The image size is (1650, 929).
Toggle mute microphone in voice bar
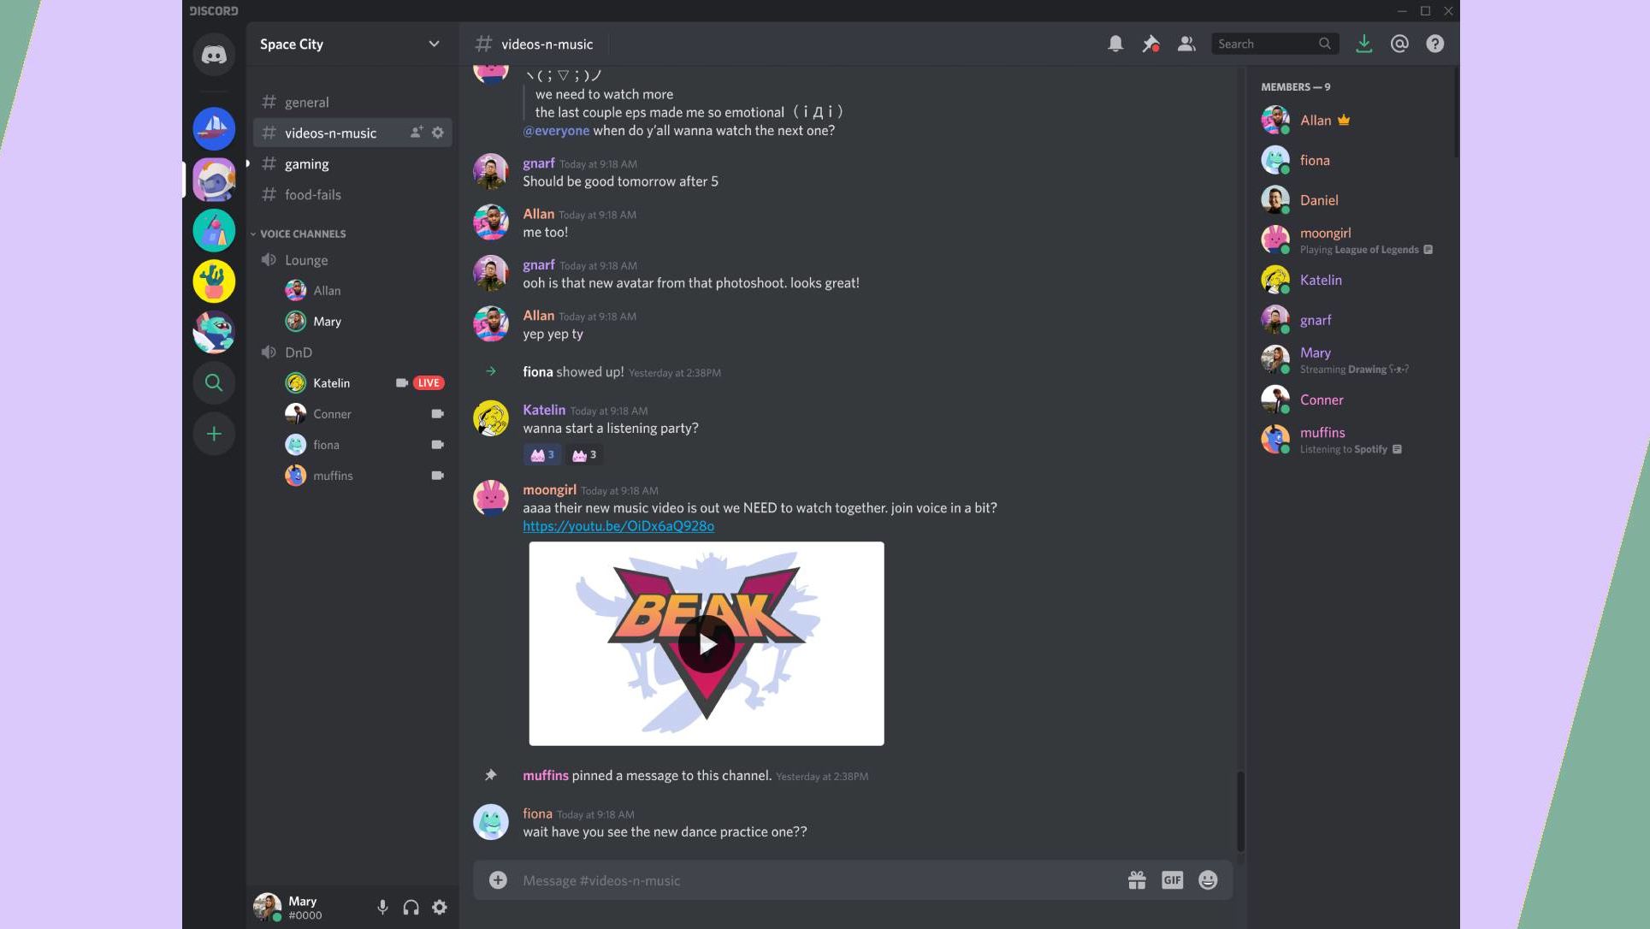point(381,907)
